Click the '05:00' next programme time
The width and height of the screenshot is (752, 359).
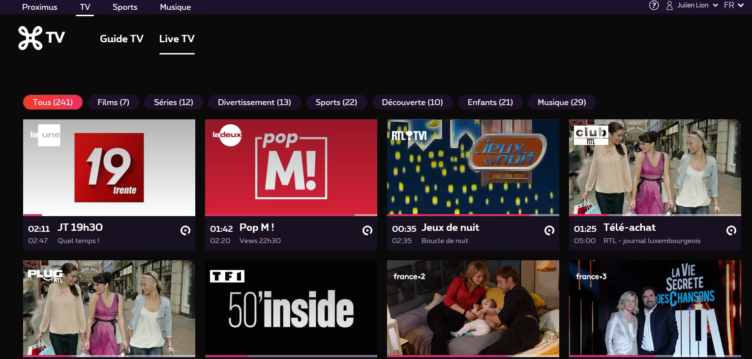(x=585, y=241)
